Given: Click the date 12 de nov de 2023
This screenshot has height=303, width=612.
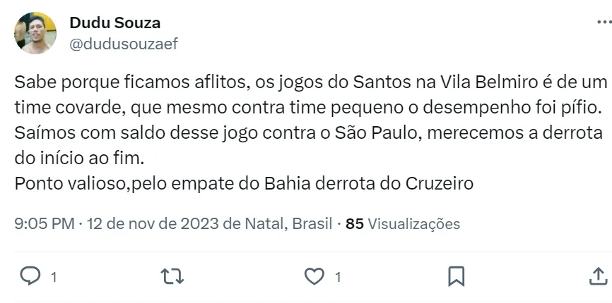Looking at the screenshot, I should pos(145,224).
